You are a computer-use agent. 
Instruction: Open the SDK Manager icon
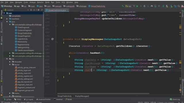[171, 6]
